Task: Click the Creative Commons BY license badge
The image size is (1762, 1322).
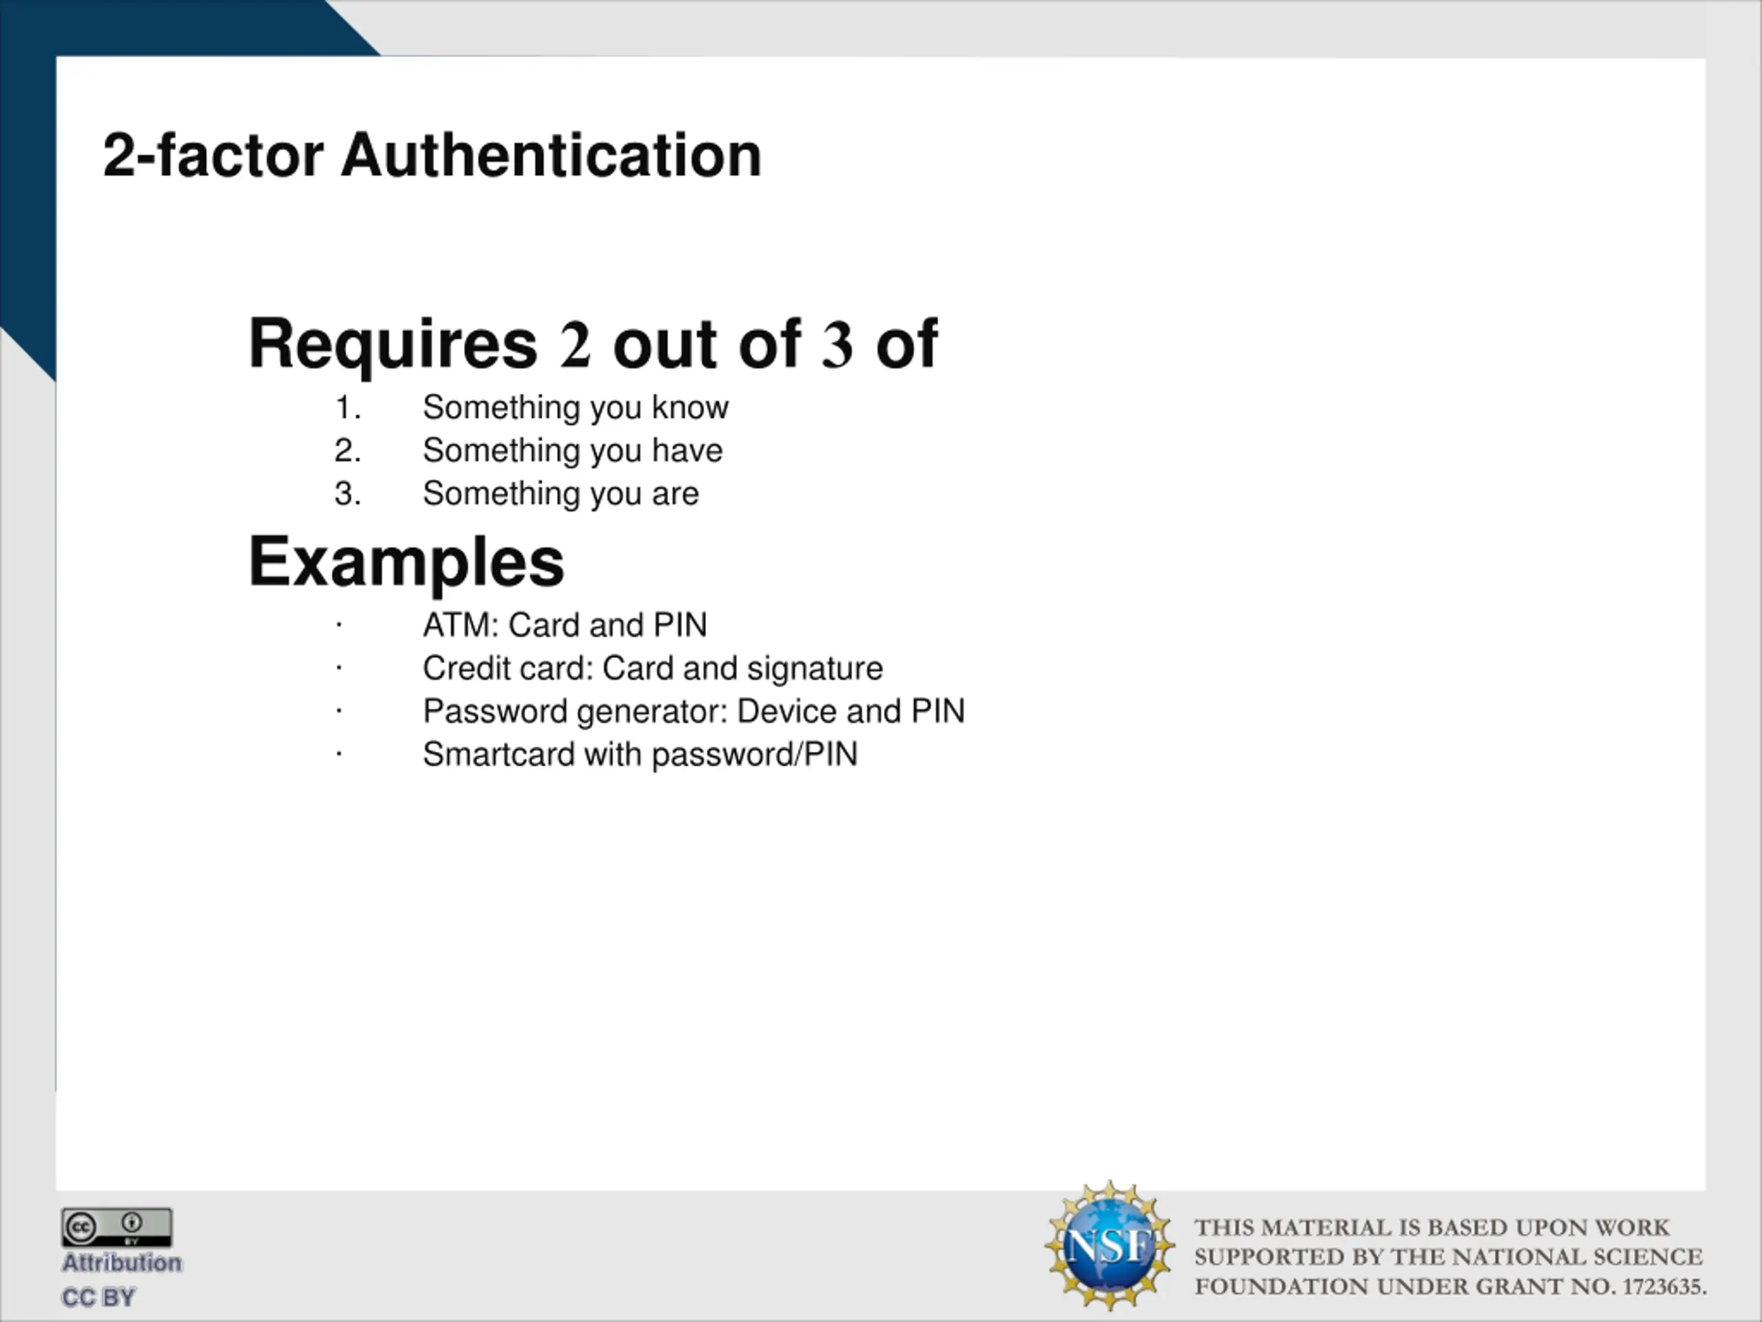Action: pos(116,1227)
